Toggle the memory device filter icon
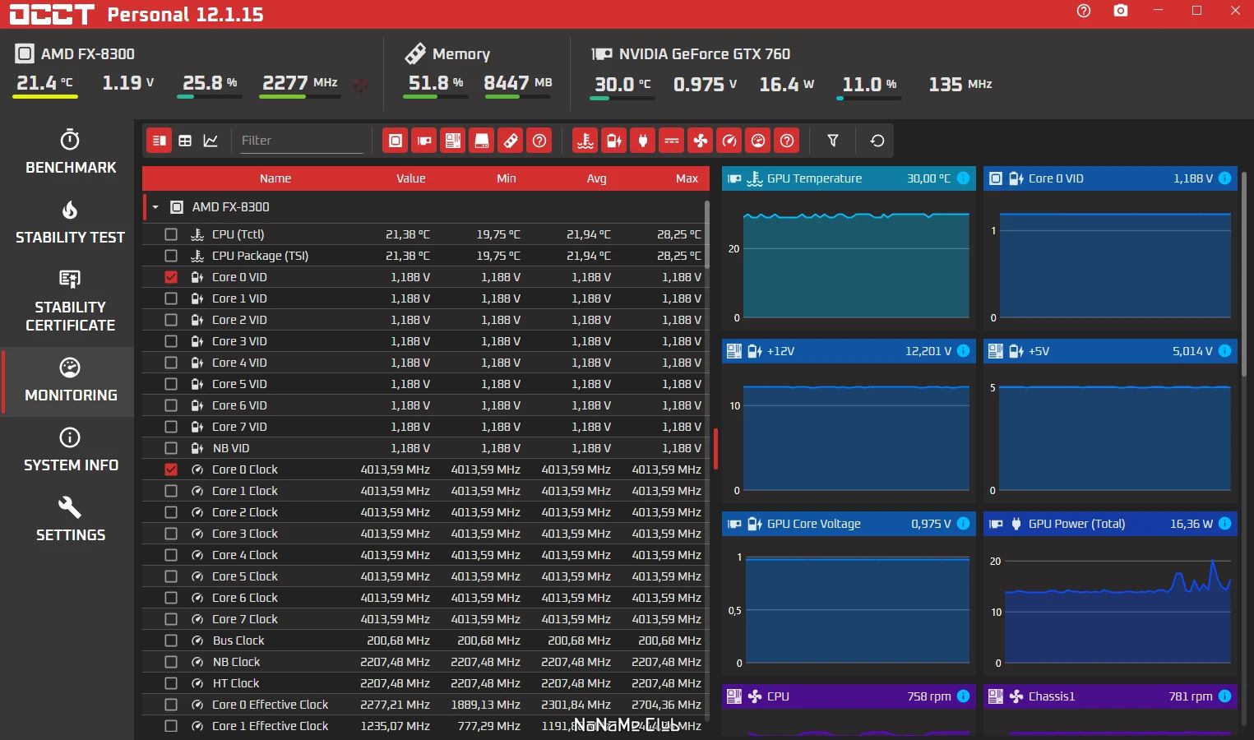This screenshot has height=740, width=1254. coord(511,141)
